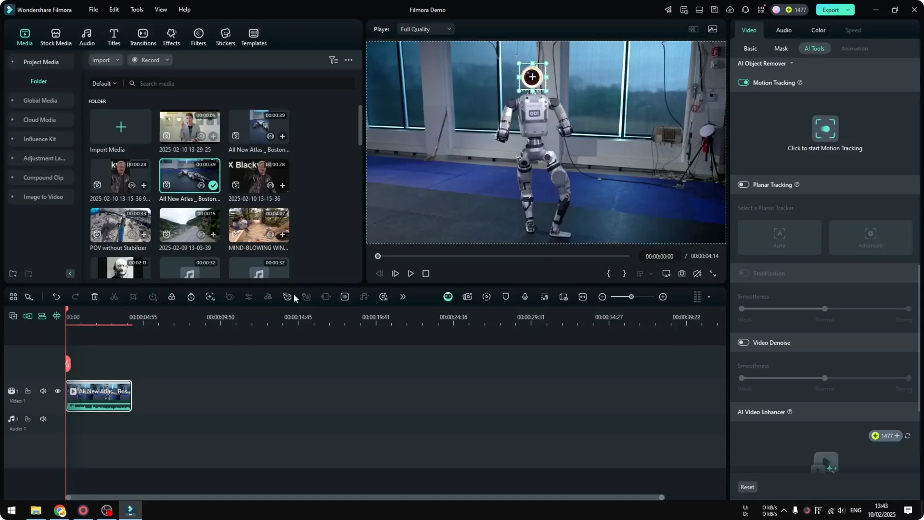Select the Effects panel icon

171,36
